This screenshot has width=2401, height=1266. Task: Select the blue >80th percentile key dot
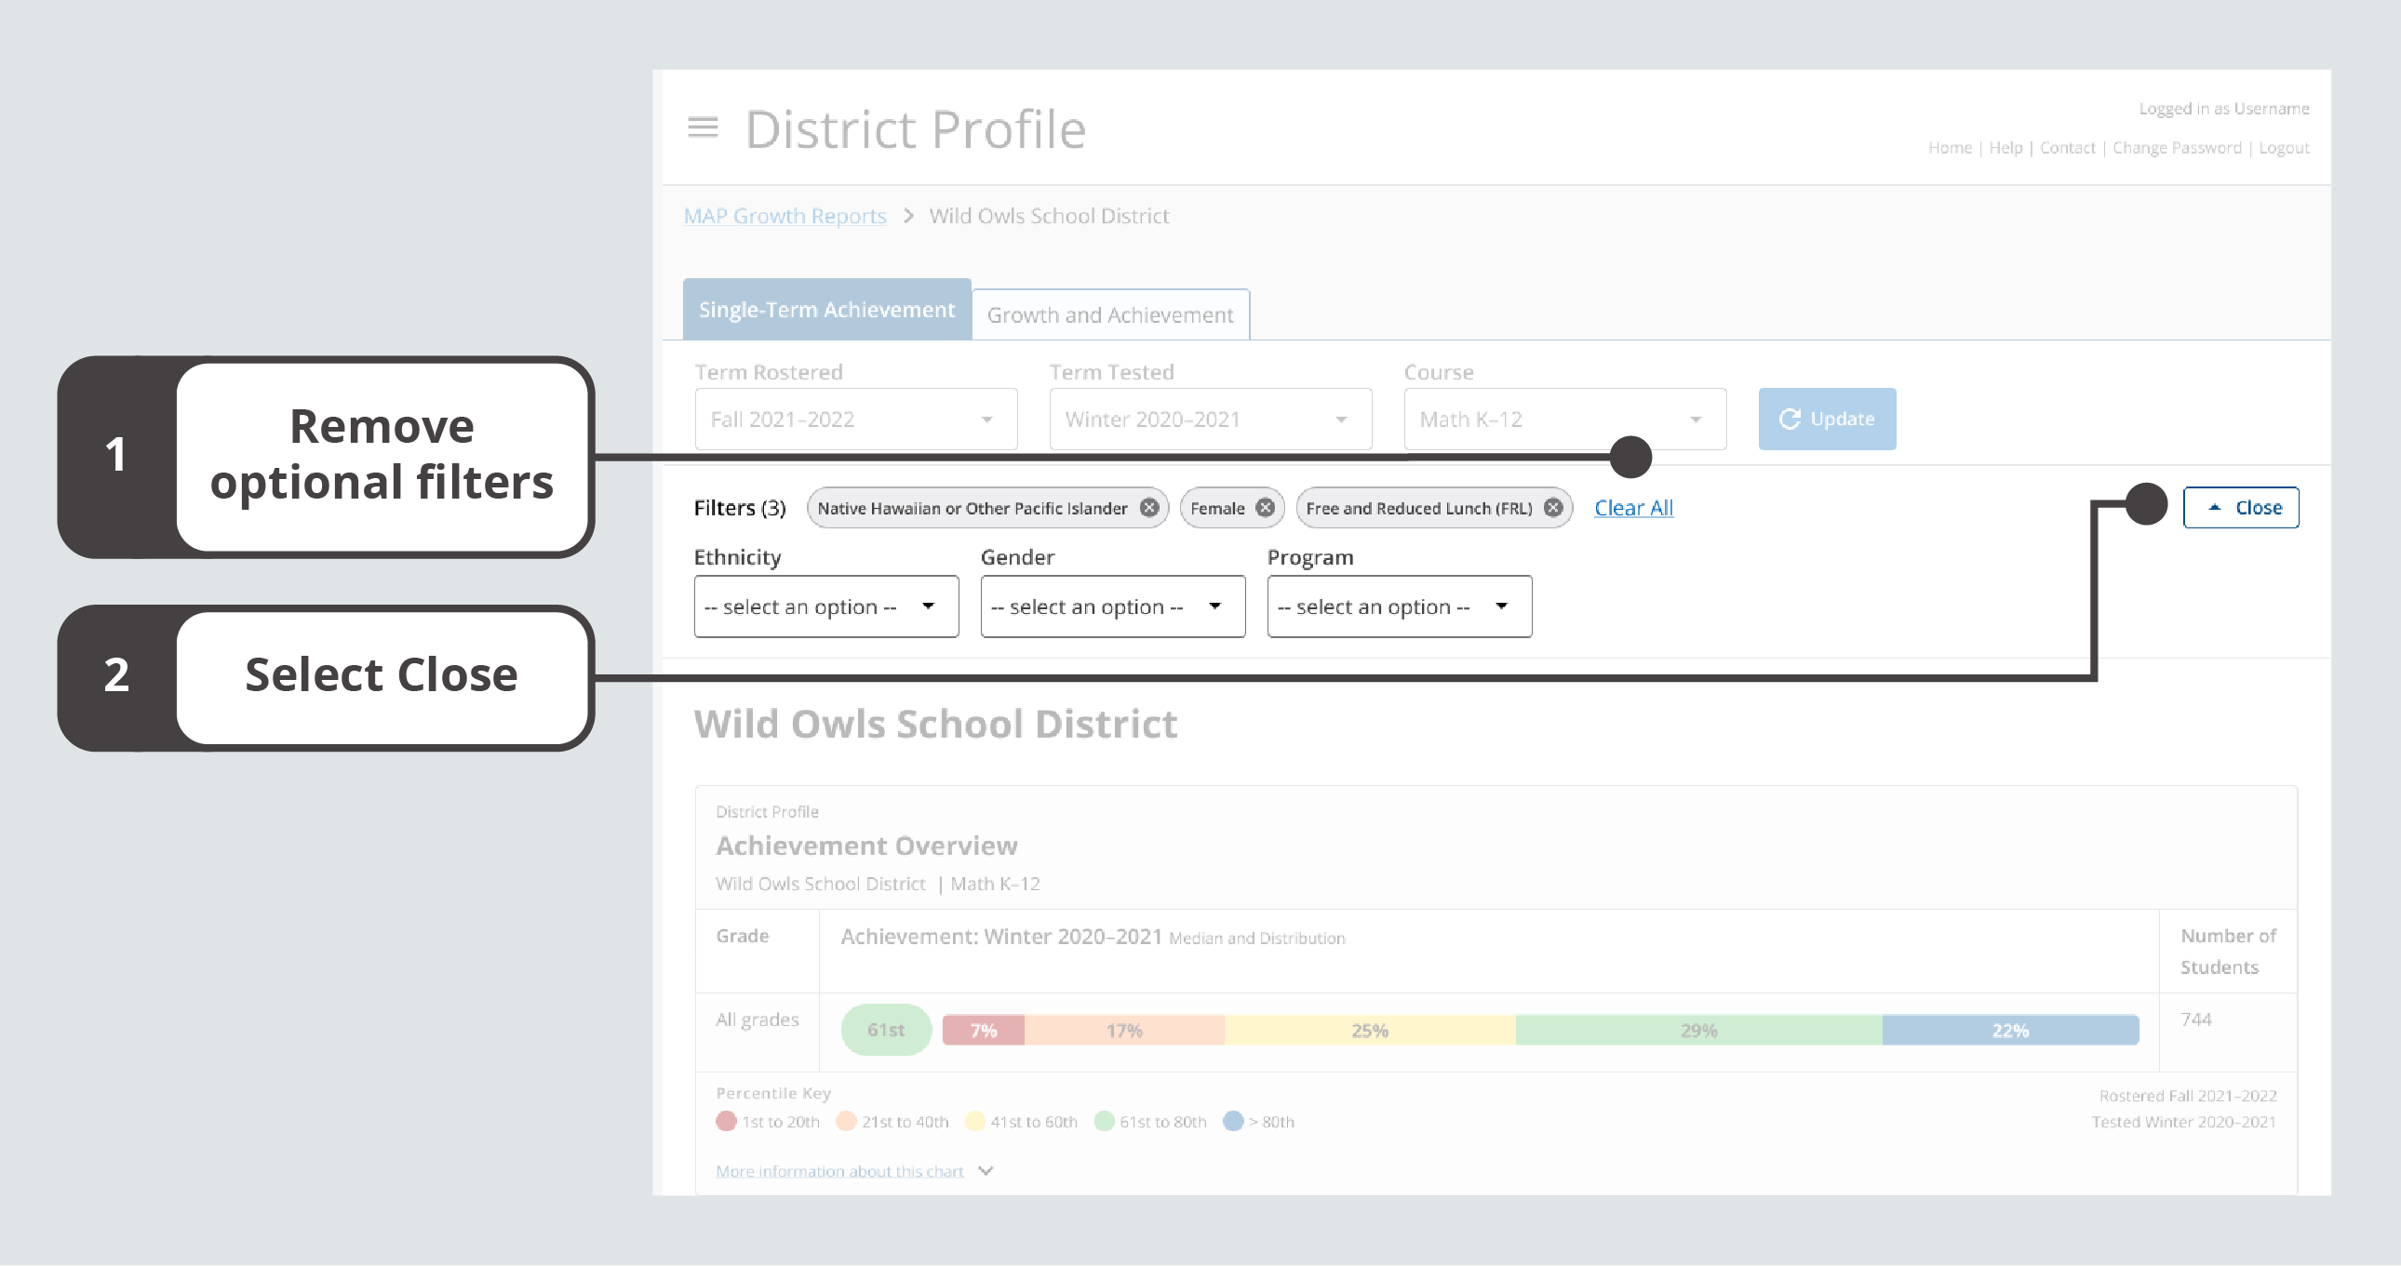[x=1234, y=1122]
